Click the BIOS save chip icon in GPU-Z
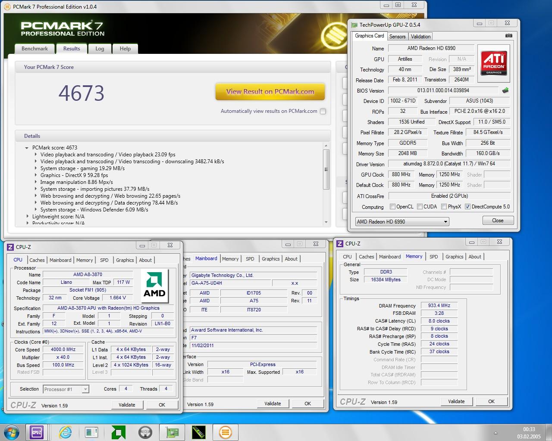The width and height of the screenshot is (552, 441). (505, 90)
